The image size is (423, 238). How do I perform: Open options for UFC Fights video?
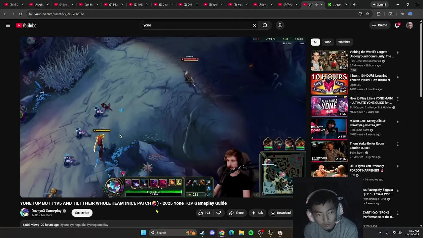pyautogui.click(x=398, y=167)
